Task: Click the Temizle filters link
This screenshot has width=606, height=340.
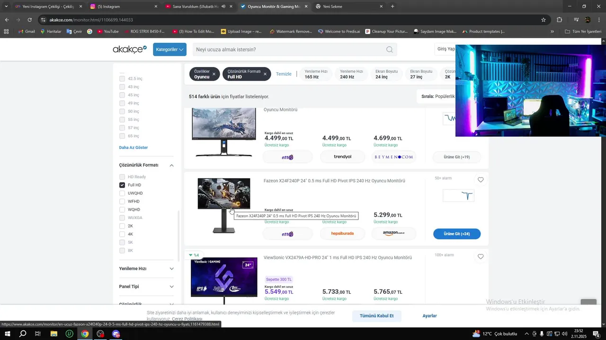Action: [x=284, y=74]
